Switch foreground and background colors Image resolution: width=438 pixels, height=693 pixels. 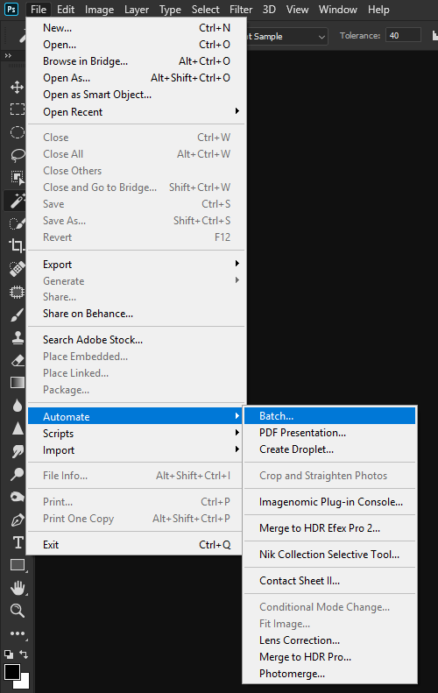(x=24, y=654)
